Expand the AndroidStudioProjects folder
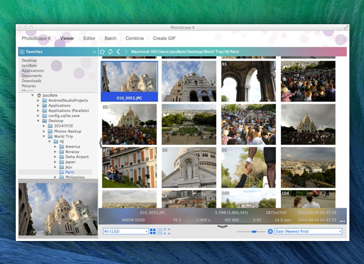 coord(38,101)
